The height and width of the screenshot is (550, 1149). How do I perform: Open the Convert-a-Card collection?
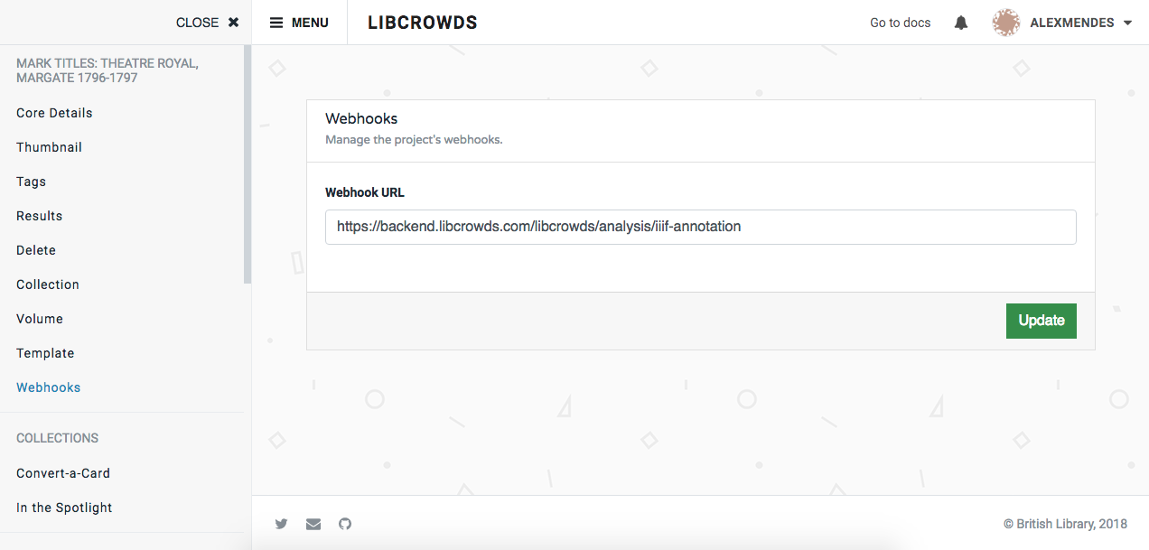coord(62,472)
